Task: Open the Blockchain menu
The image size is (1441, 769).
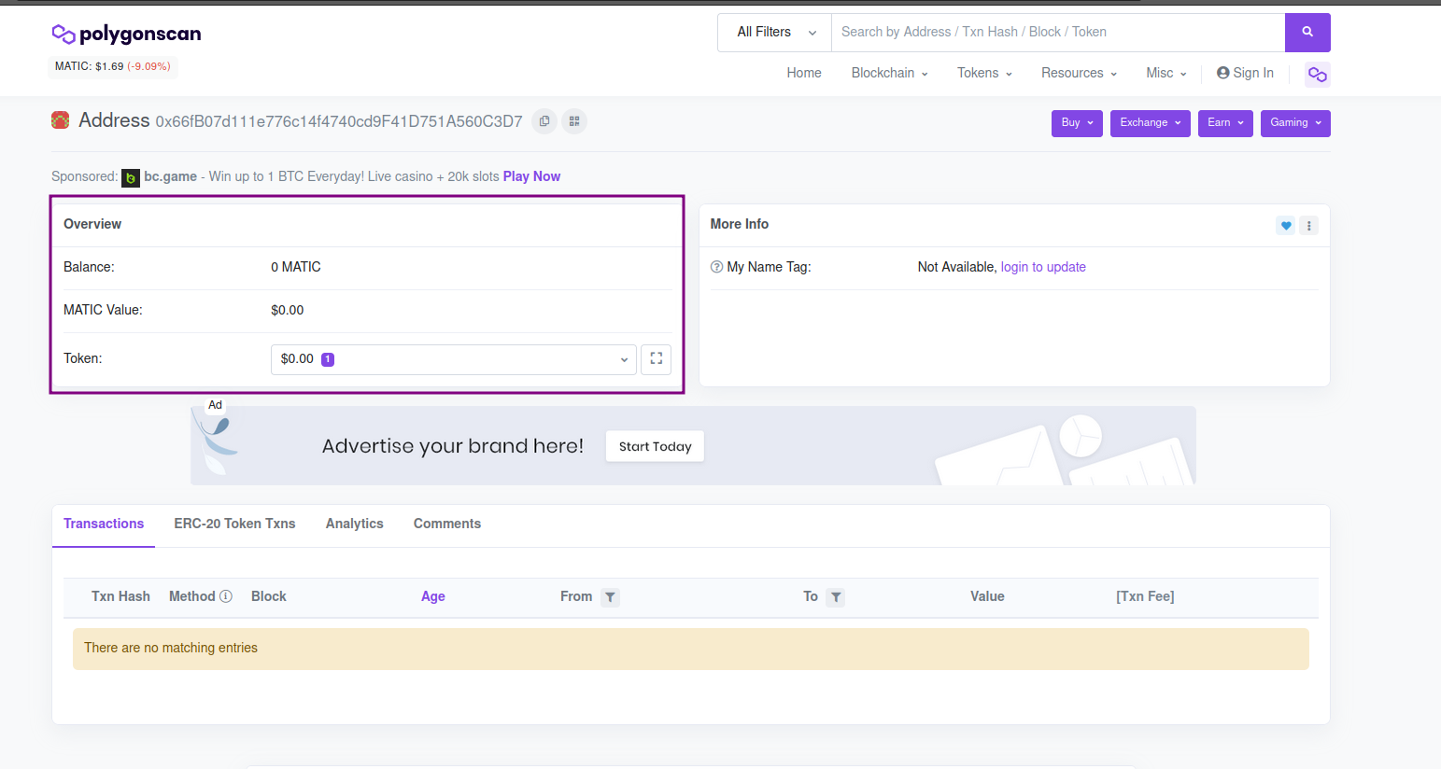Action: pyautogui.click(x=889, y=73)
